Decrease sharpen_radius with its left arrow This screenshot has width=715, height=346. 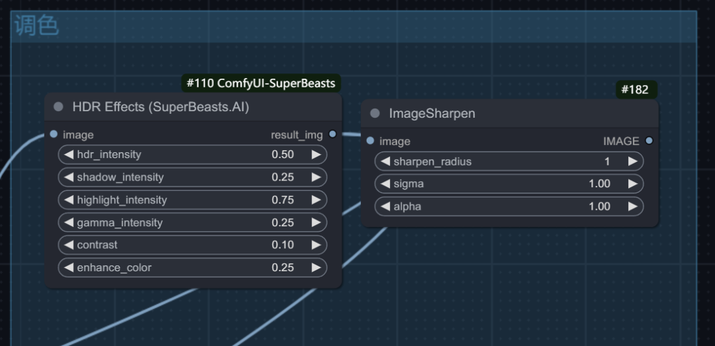[x=385, y=161]
